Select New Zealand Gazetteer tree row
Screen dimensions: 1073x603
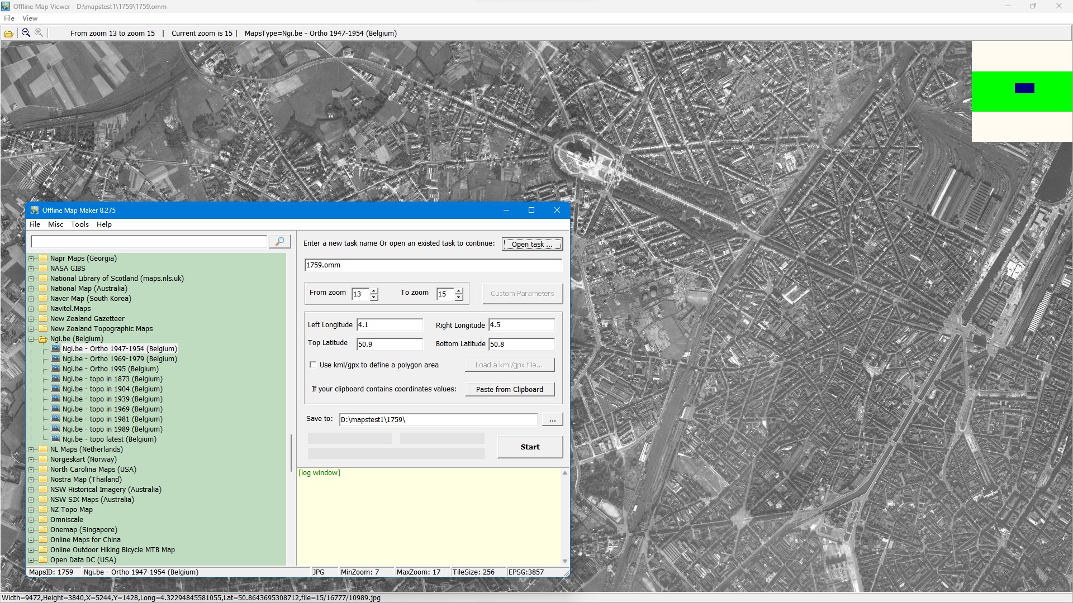point(87,318)
